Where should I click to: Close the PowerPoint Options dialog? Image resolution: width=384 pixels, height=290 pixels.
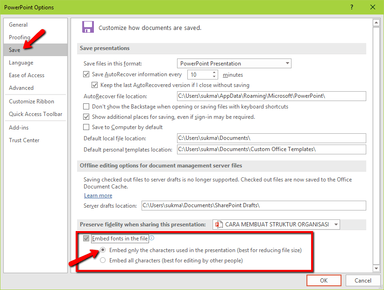click(x=373, y=7)
